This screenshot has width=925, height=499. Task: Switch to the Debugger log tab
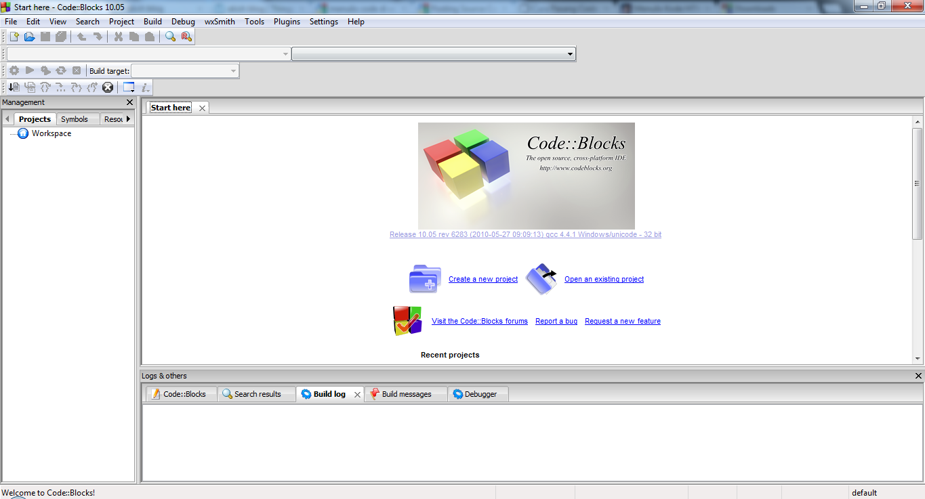pos(478,394)
